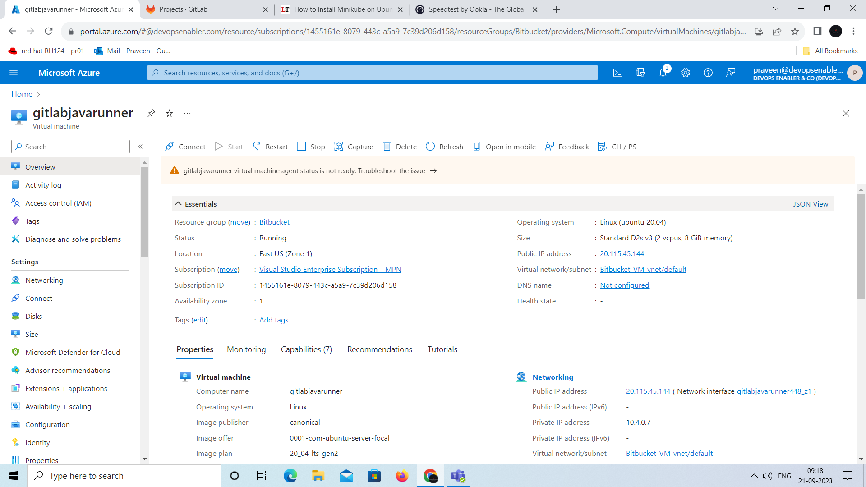Viewport: 866px width, 487px height.
Task: Open the Azure top bar feedback icon
Action: click(x=731, y=73)
